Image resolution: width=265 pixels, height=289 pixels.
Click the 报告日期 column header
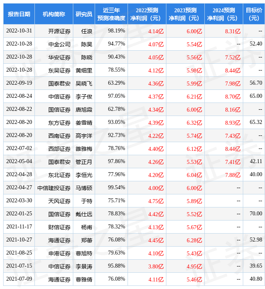coord(19,14)
